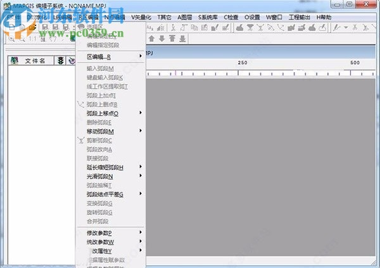
Task: Open the pen tool dropdown arrow
Action: pos(346,27)
